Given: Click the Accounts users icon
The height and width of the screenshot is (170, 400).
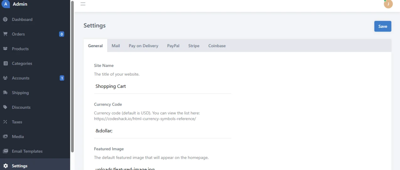Looking at the screenshot, I should (5, 78).
